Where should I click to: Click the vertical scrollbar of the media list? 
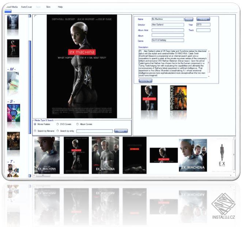[x=30, y=87]
